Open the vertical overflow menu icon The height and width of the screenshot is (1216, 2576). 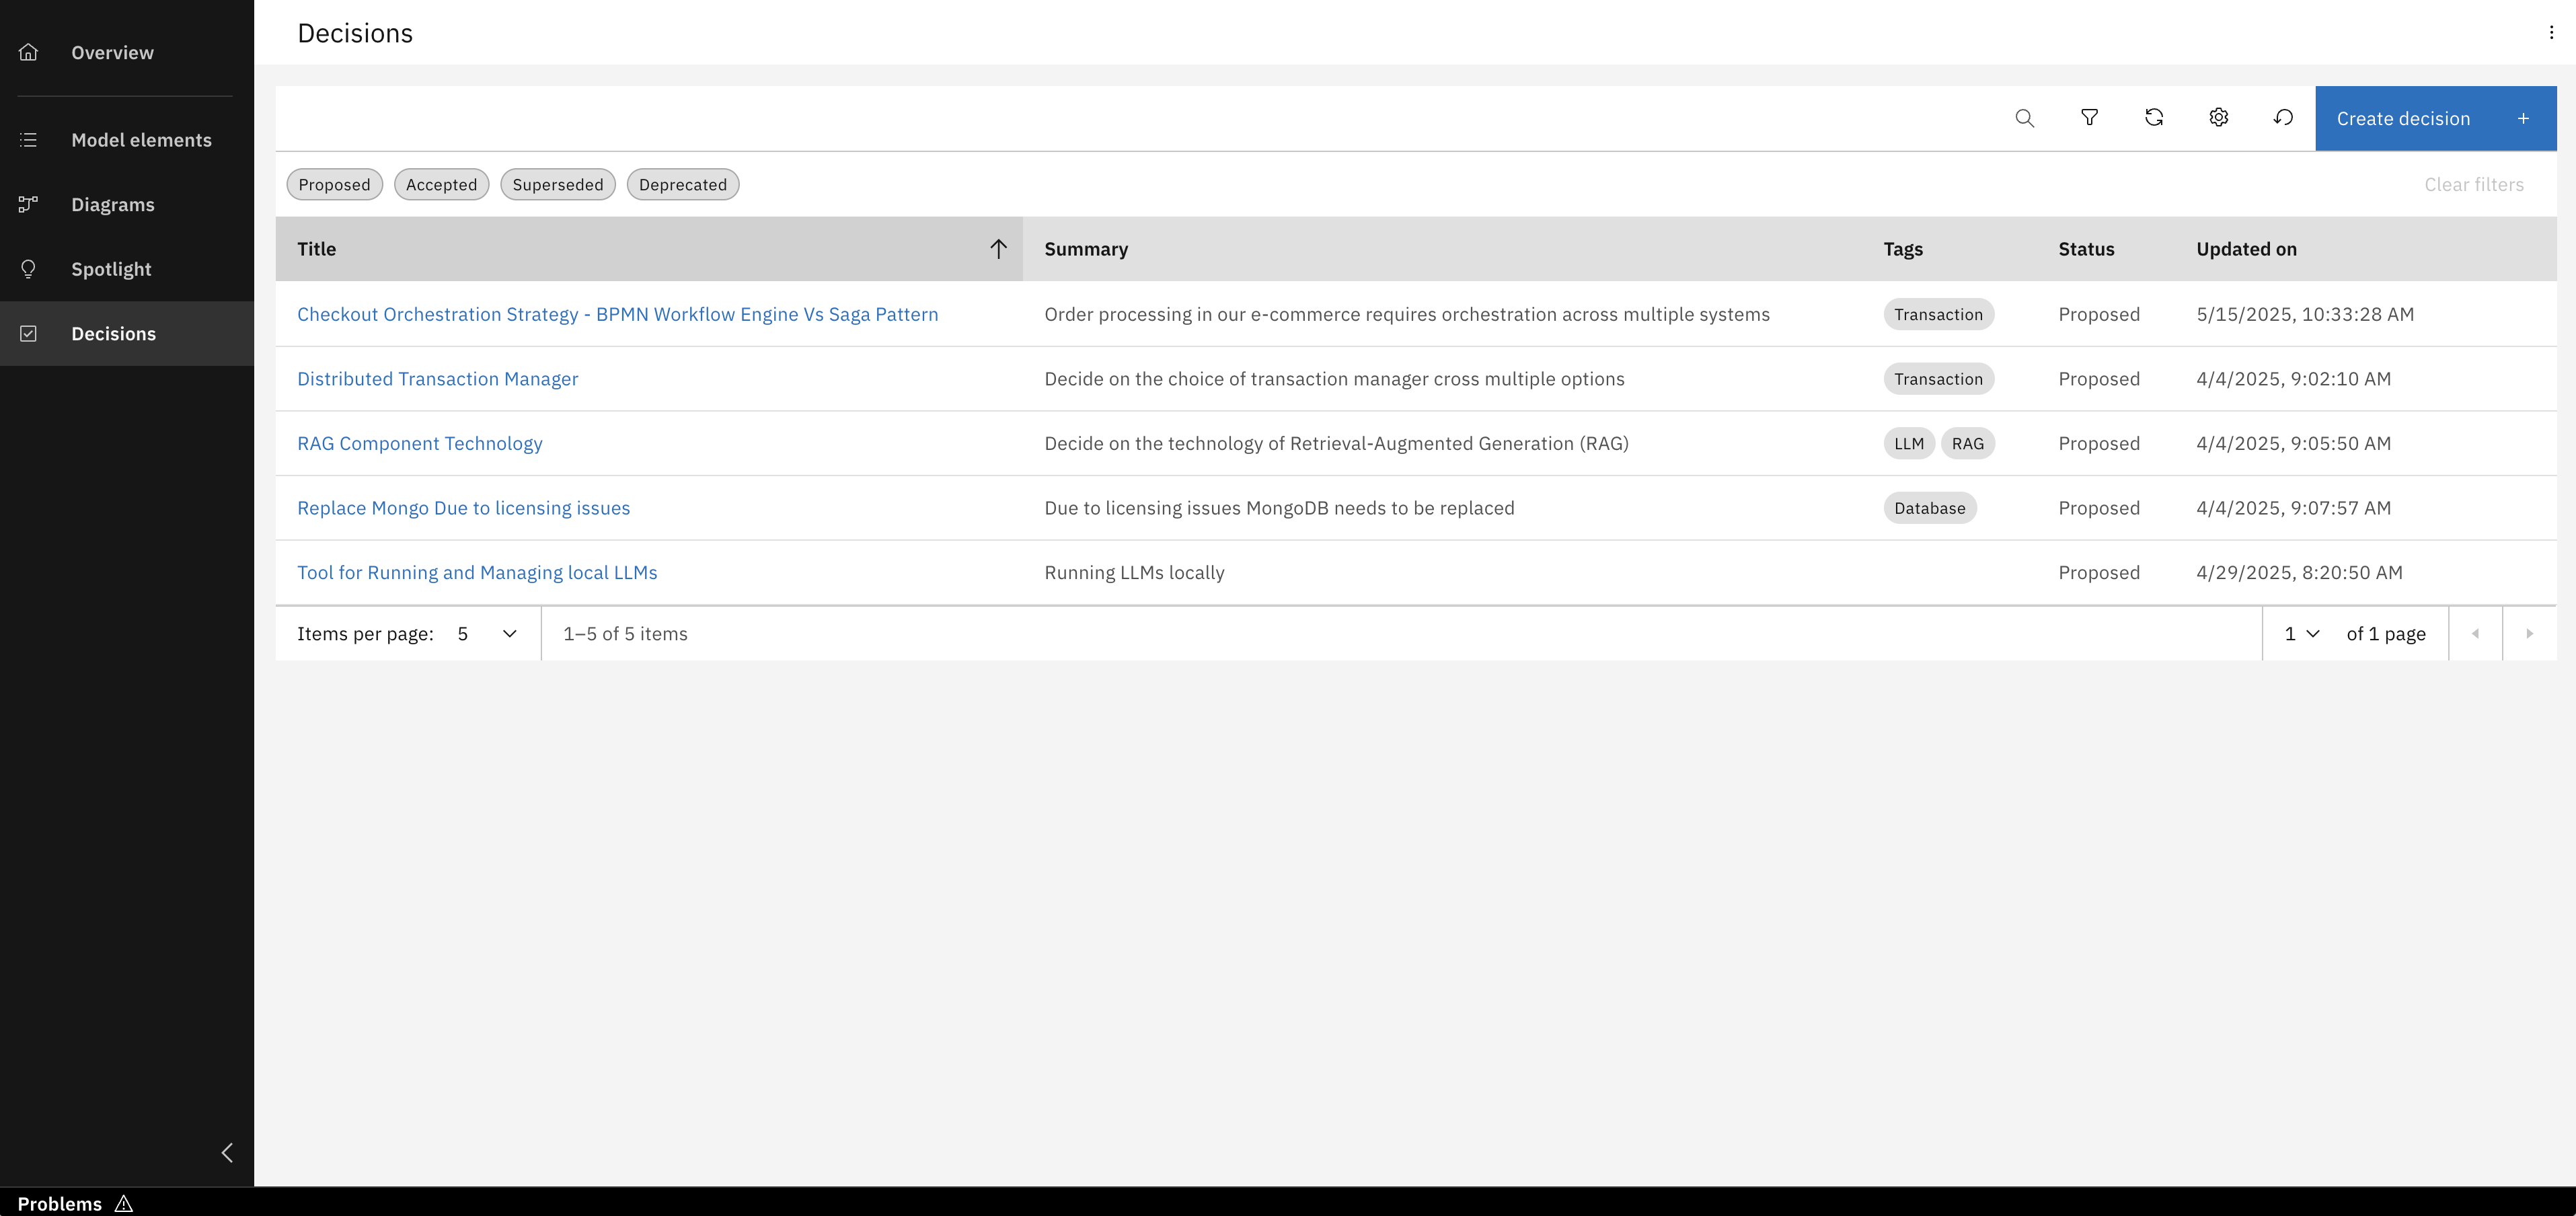(2551, 33)
